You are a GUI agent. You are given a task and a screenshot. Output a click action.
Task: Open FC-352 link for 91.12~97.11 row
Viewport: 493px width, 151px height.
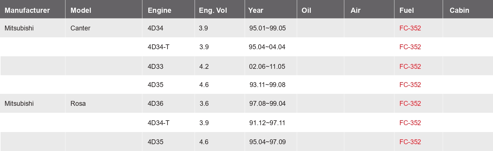(410, 123)
